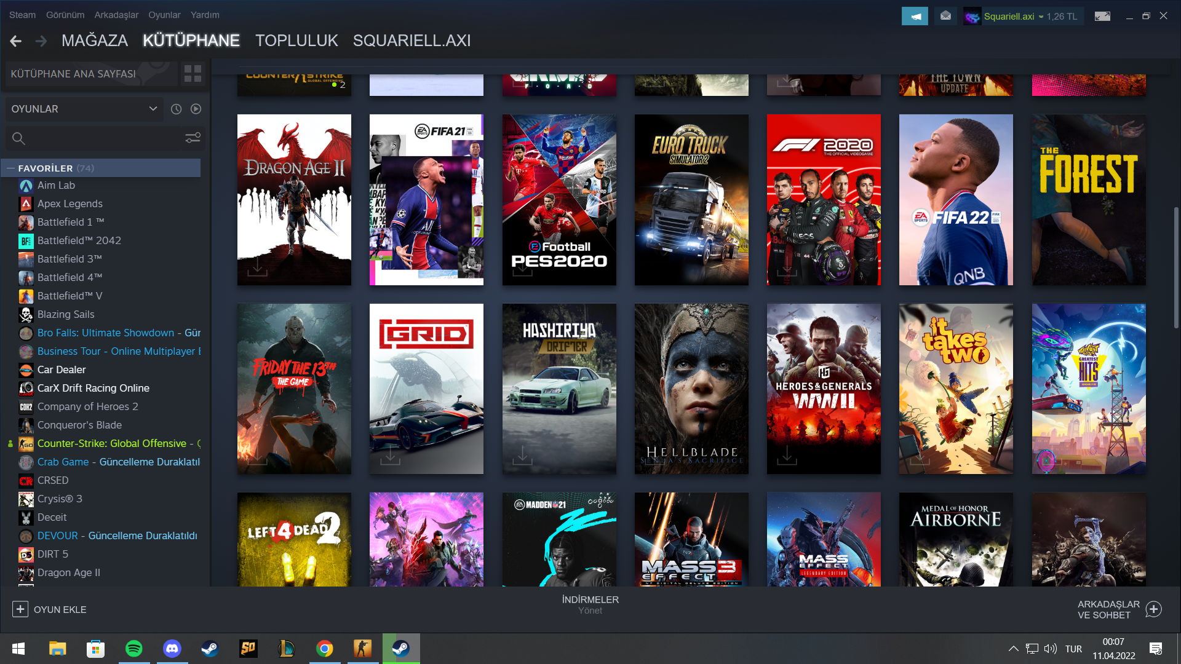This screenshot has width=1181, height=664.
Task: Open the Arkadaşlar menu
Action: (116, 15)
